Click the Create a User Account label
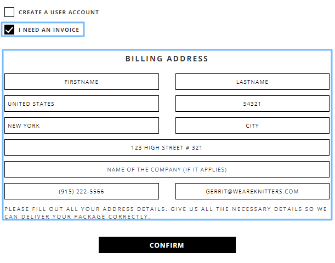This screenshot has width=335, height=263. point(59,13)
